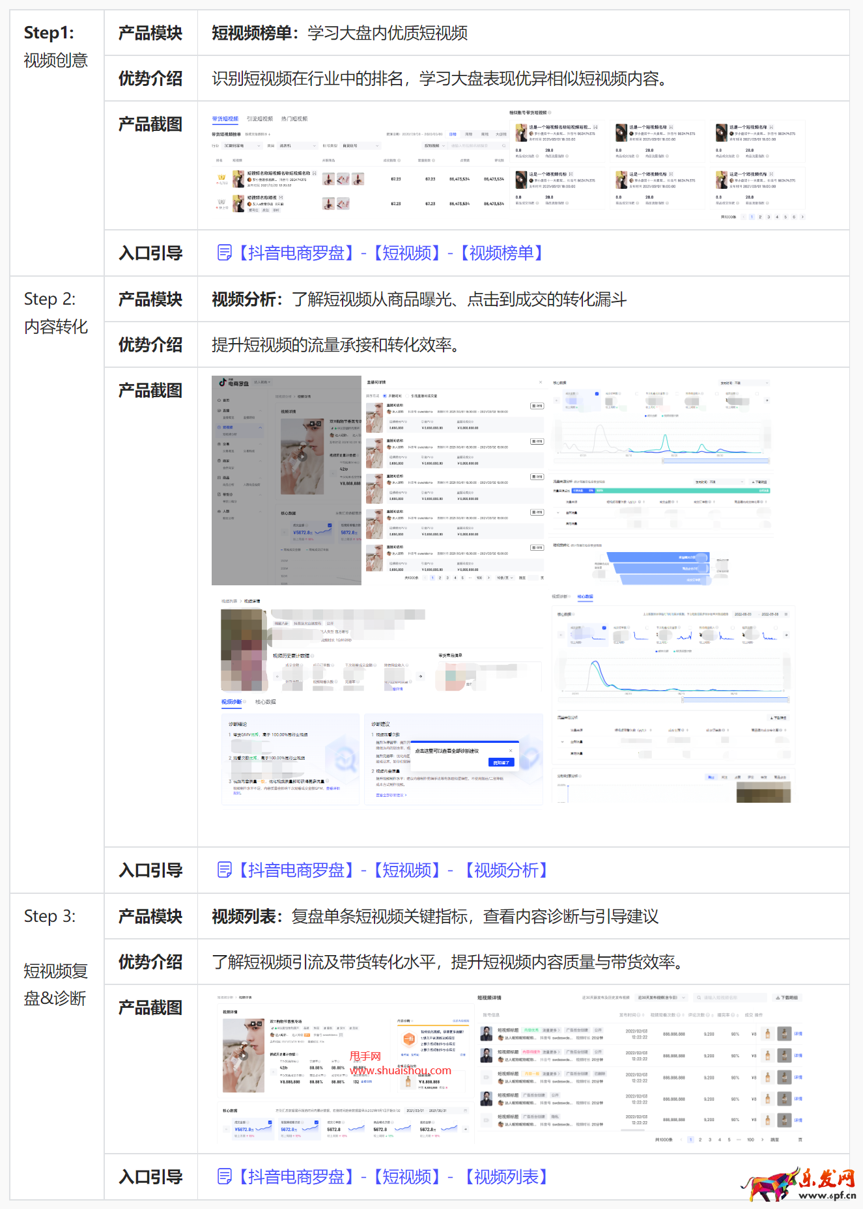Click right arrow of 核心数据 card carousel in Step 3
The width and height of the screenshot is (863, 1209).
465,1129
